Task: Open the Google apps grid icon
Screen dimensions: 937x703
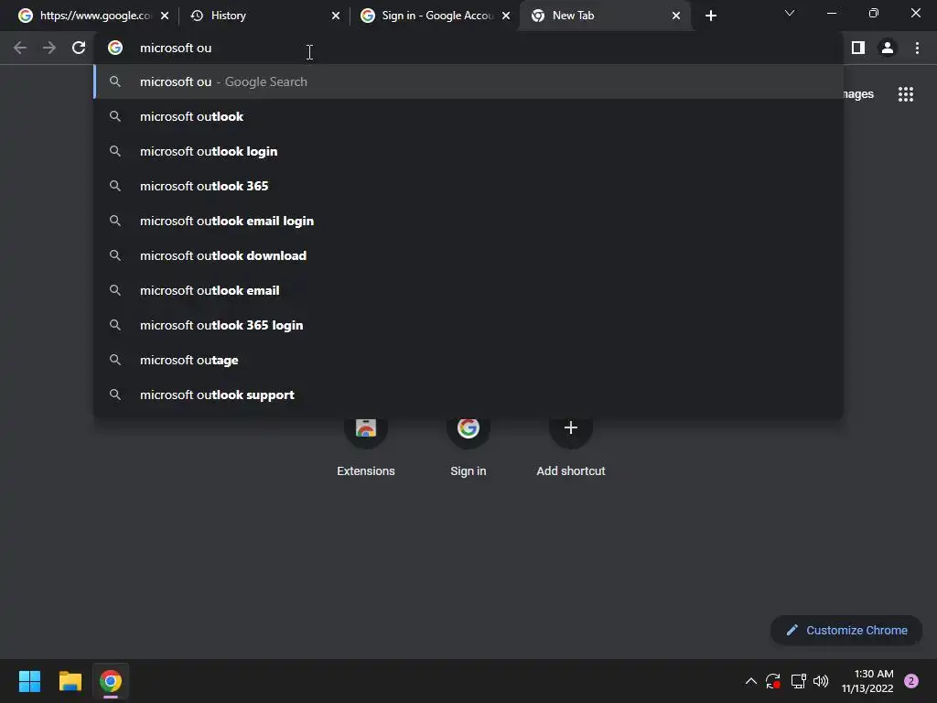Action: tap(906, 94)
